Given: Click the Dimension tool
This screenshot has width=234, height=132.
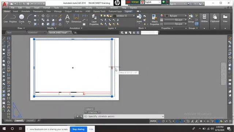Looking at the screenshot, I should point(76,19).
